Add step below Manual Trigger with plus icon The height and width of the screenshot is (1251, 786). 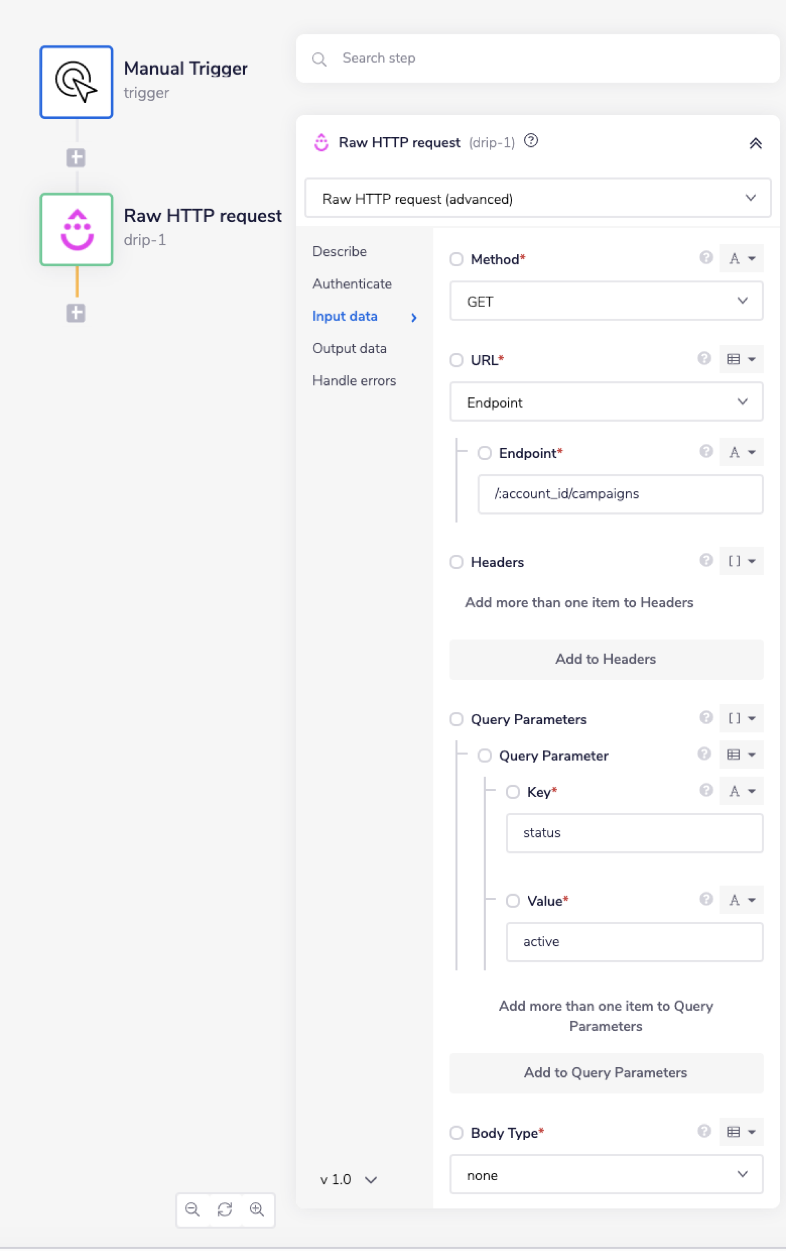76,157
